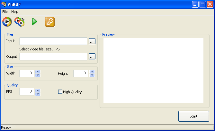
Task: Increase the Height value with the up arrow
Action: click(x=92, y=72)
